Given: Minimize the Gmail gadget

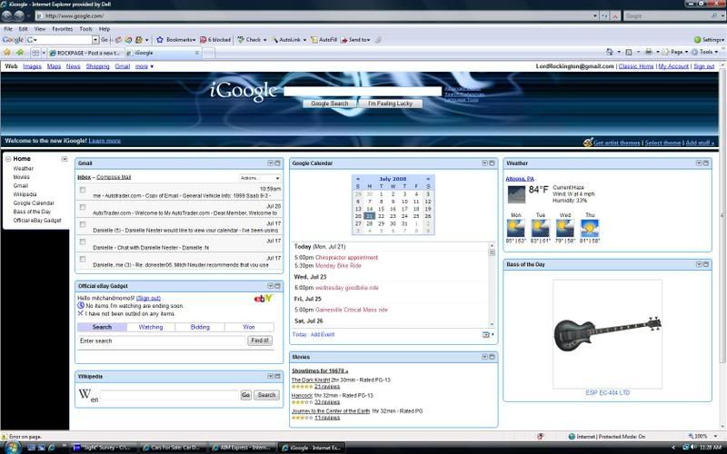Looking at the screenshot, I should 270,163.
